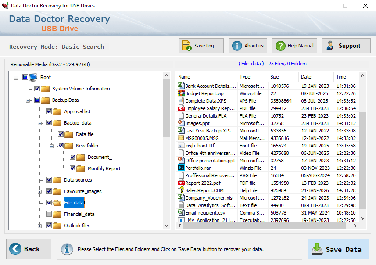The height and width of the screenshot is (265, 376).
Task: Check the Financial_data checkbox
Action: pos(49,214)
